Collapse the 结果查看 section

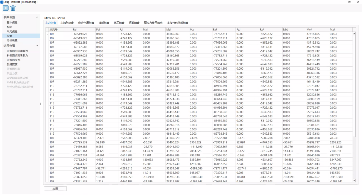click(37, 46)
